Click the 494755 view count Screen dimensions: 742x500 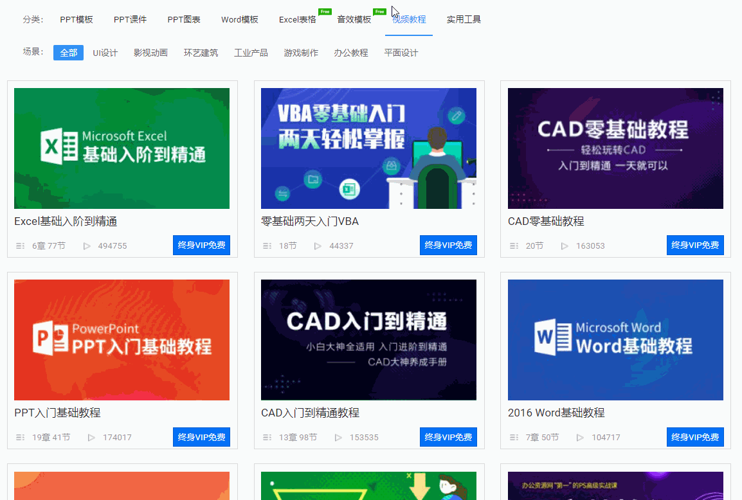coord(113,246)
